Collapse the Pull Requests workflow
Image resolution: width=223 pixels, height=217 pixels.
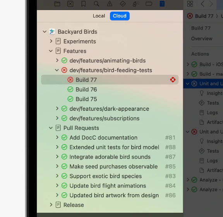tap(51, 128)
